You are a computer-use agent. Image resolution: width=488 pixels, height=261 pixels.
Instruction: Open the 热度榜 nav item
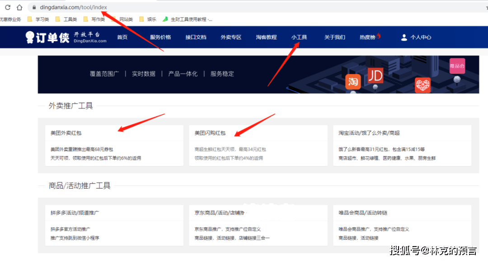click(x=367, y=37)
